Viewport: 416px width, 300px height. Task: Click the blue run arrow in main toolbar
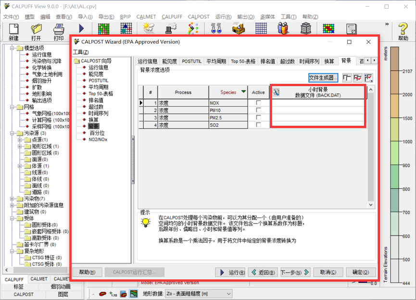81,28
